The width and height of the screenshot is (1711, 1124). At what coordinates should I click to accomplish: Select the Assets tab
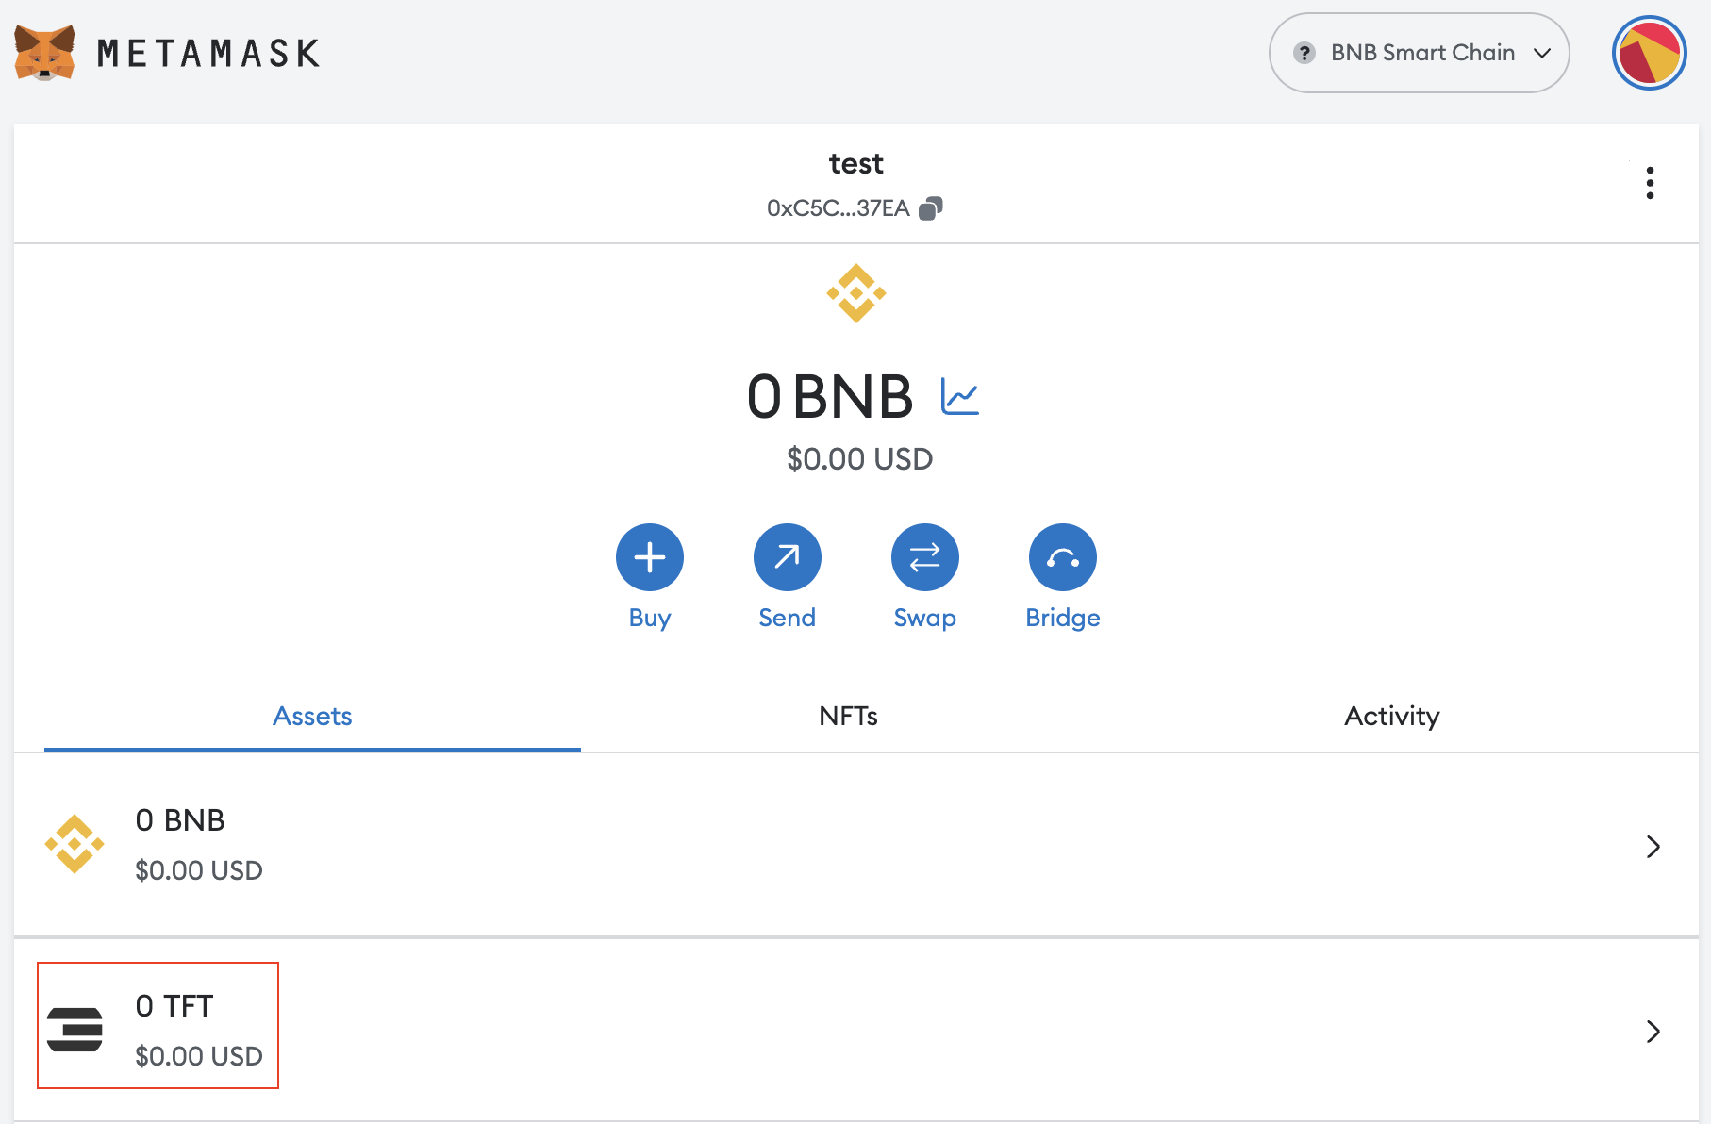[312, 717]
